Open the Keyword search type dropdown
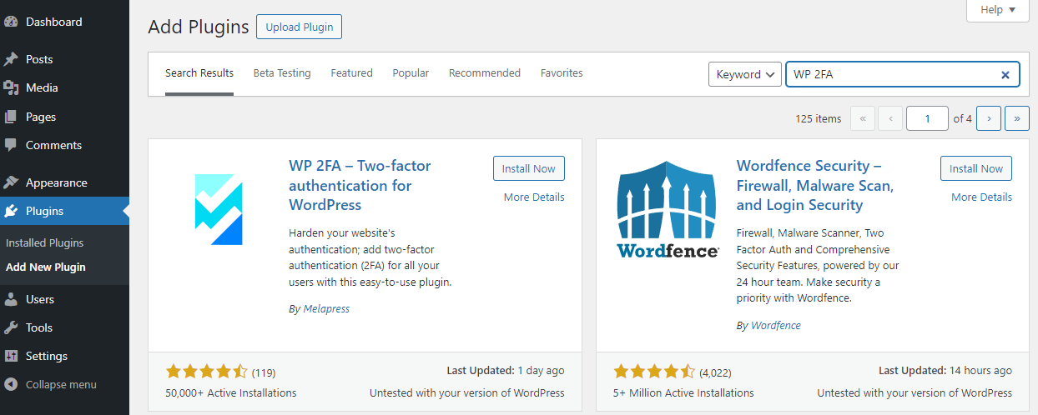The width and height of the screenshot is (1038, 415). coord(744,74)
